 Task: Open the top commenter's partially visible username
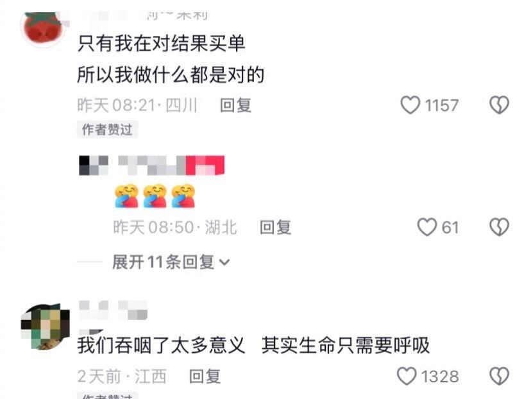142,15
